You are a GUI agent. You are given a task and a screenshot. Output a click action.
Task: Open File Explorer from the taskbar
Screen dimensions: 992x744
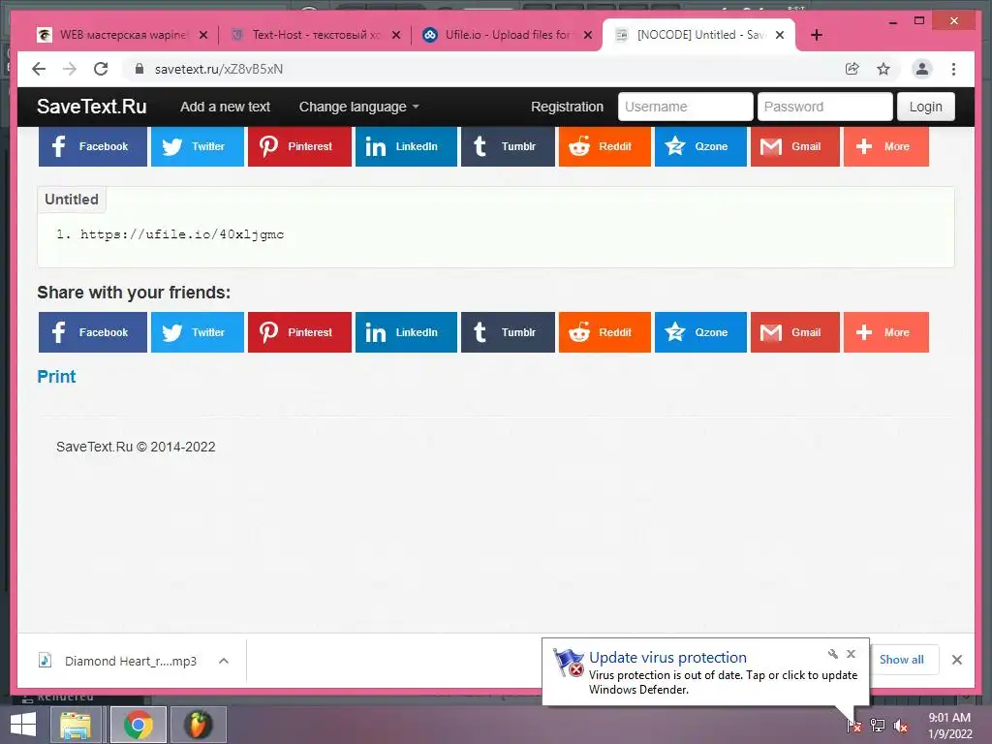click(76, 725)
